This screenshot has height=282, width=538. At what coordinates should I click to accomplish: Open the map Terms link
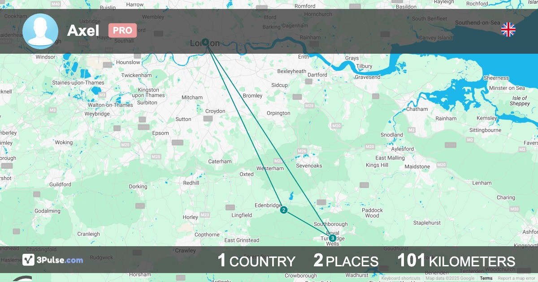486,278
